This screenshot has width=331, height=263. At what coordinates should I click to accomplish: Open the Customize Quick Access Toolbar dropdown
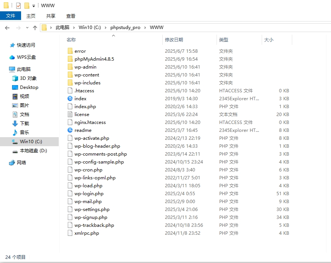point(34,6)
